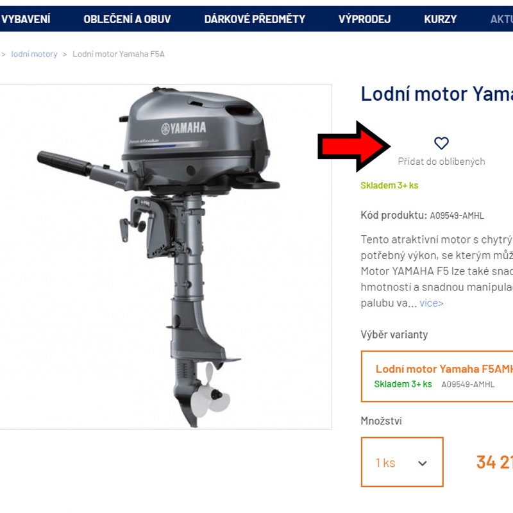
Task: Click the 'Skladem 3+ ks' availability text
Action: 389,185
